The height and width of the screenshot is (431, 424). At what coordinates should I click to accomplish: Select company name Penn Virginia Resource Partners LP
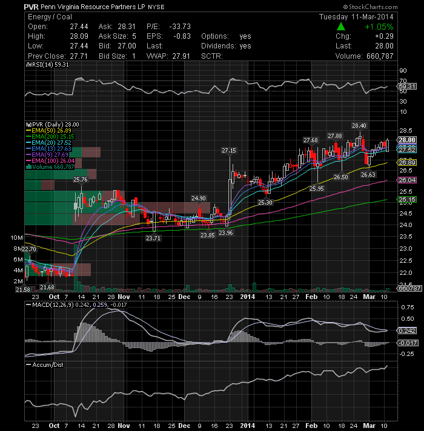pyautogui.click(x=93, y=7)
